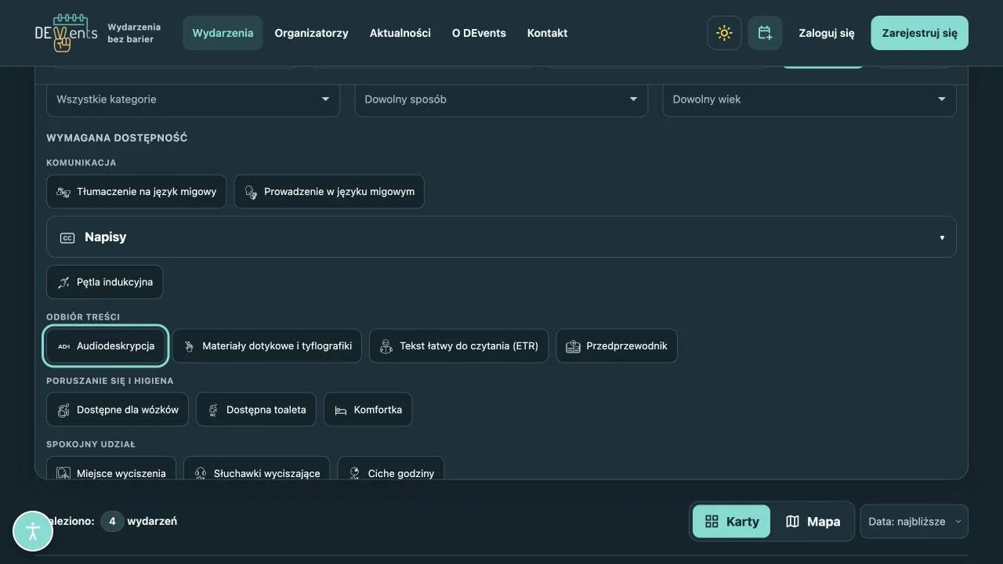Toggle Komfortka filter
Image resolution: width=1003 pixels, height=564 pixels.
(x=368, y=410)
